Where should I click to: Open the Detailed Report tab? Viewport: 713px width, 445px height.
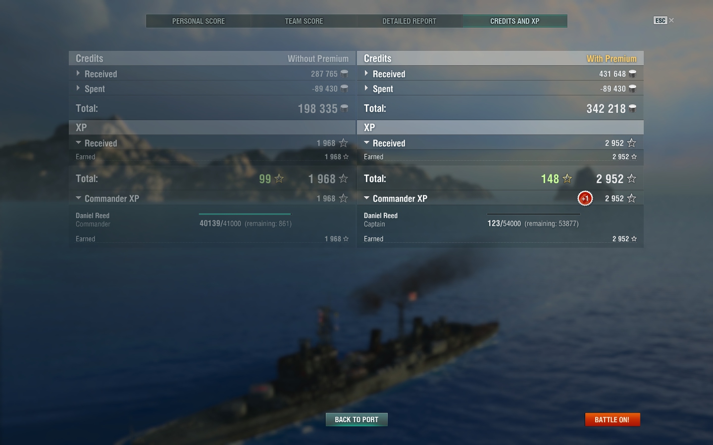click(409, 21)
